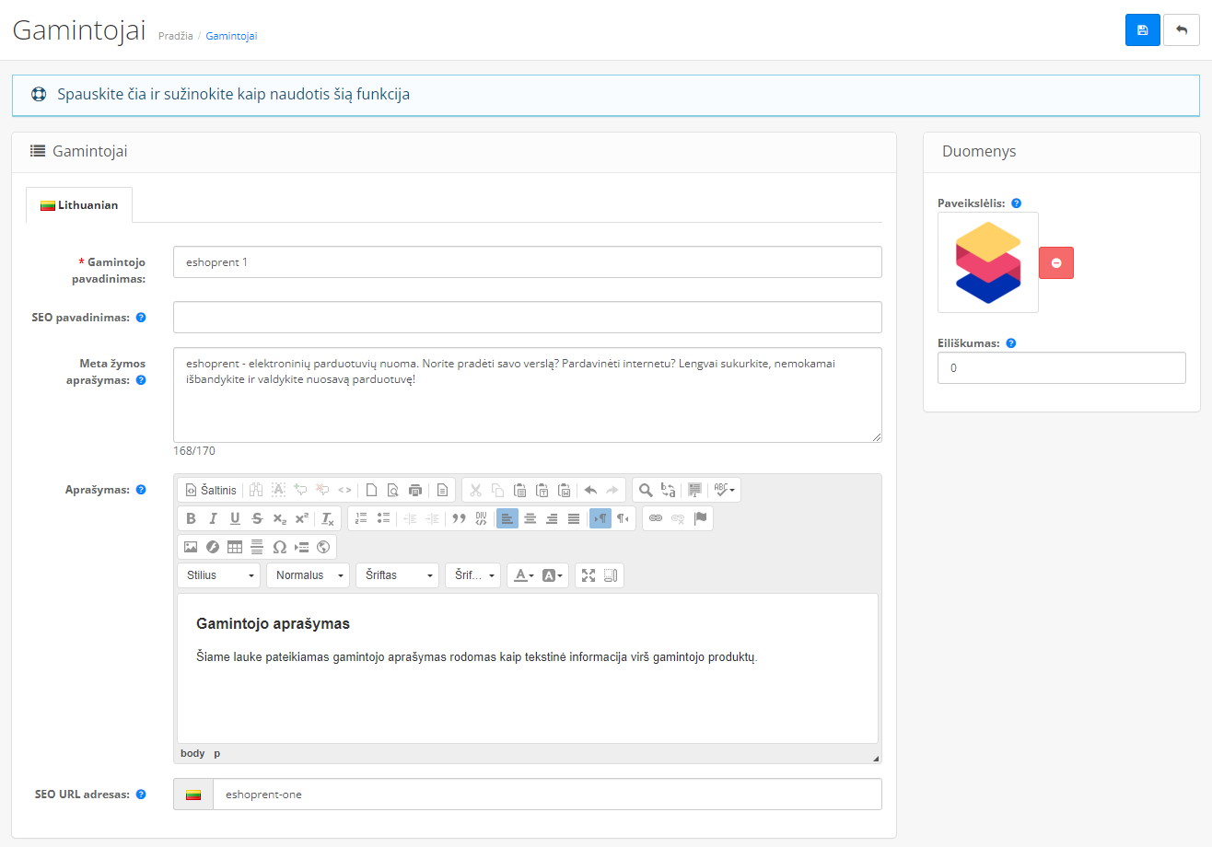Click the remove format icon
Viewport: 1212px width, 847px height.
tap(327, 518)
